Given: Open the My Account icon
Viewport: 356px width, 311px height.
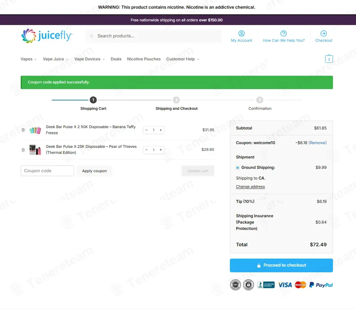Looking at the screenshot, I should (241, 33).
